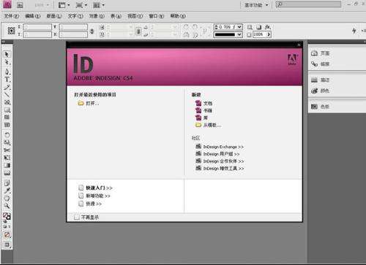The width and height of the screenshot is (366, 265).
Task: Open the 快速入门 >> link
Action: [95, 188]
